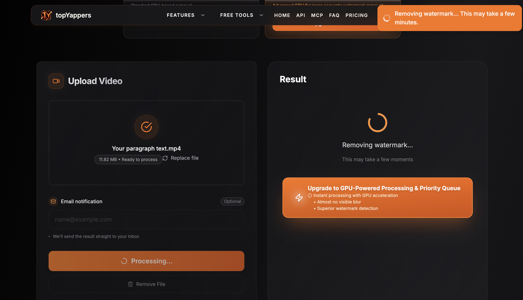Click This may take a few moments text
Viewport: 523px width, 300px height.
pos(378,159)
